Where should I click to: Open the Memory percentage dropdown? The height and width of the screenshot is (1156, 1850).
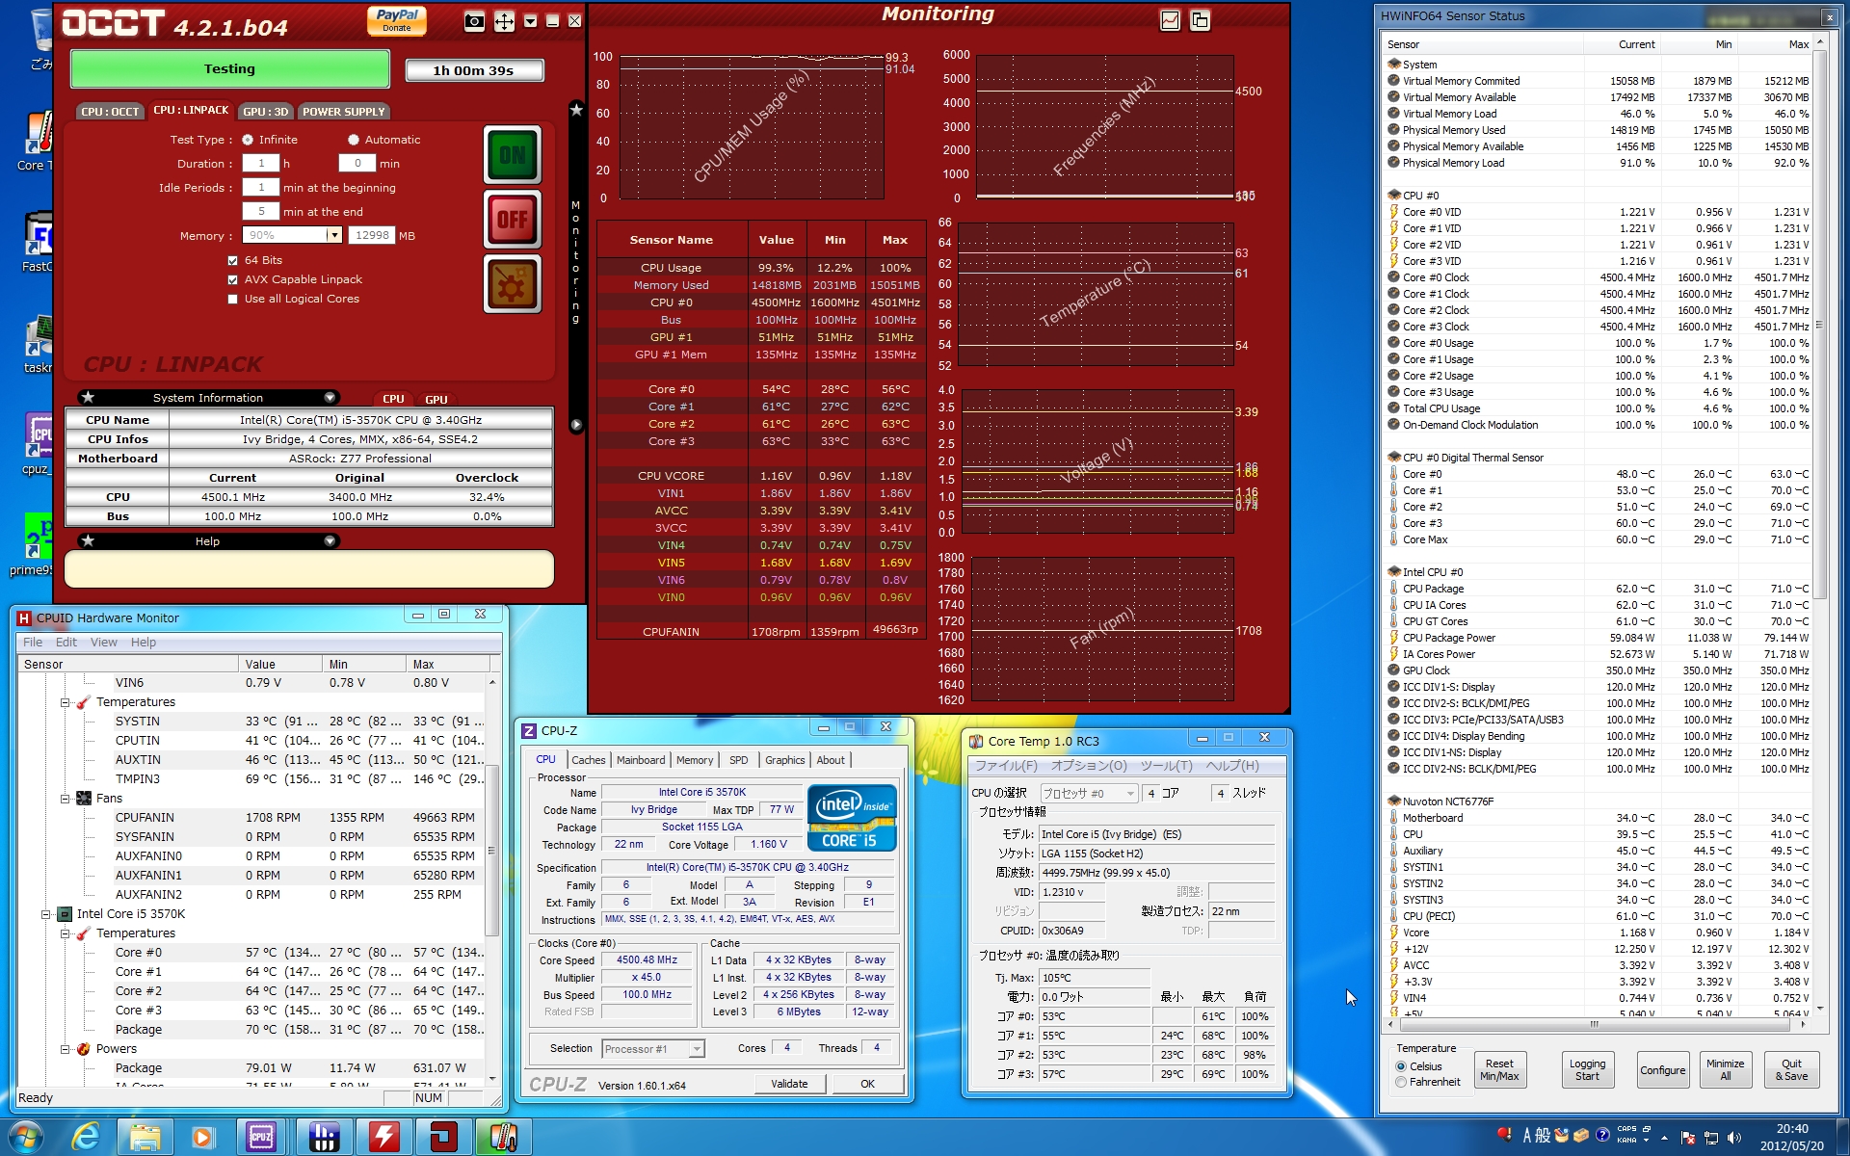[x=334, y=236]
